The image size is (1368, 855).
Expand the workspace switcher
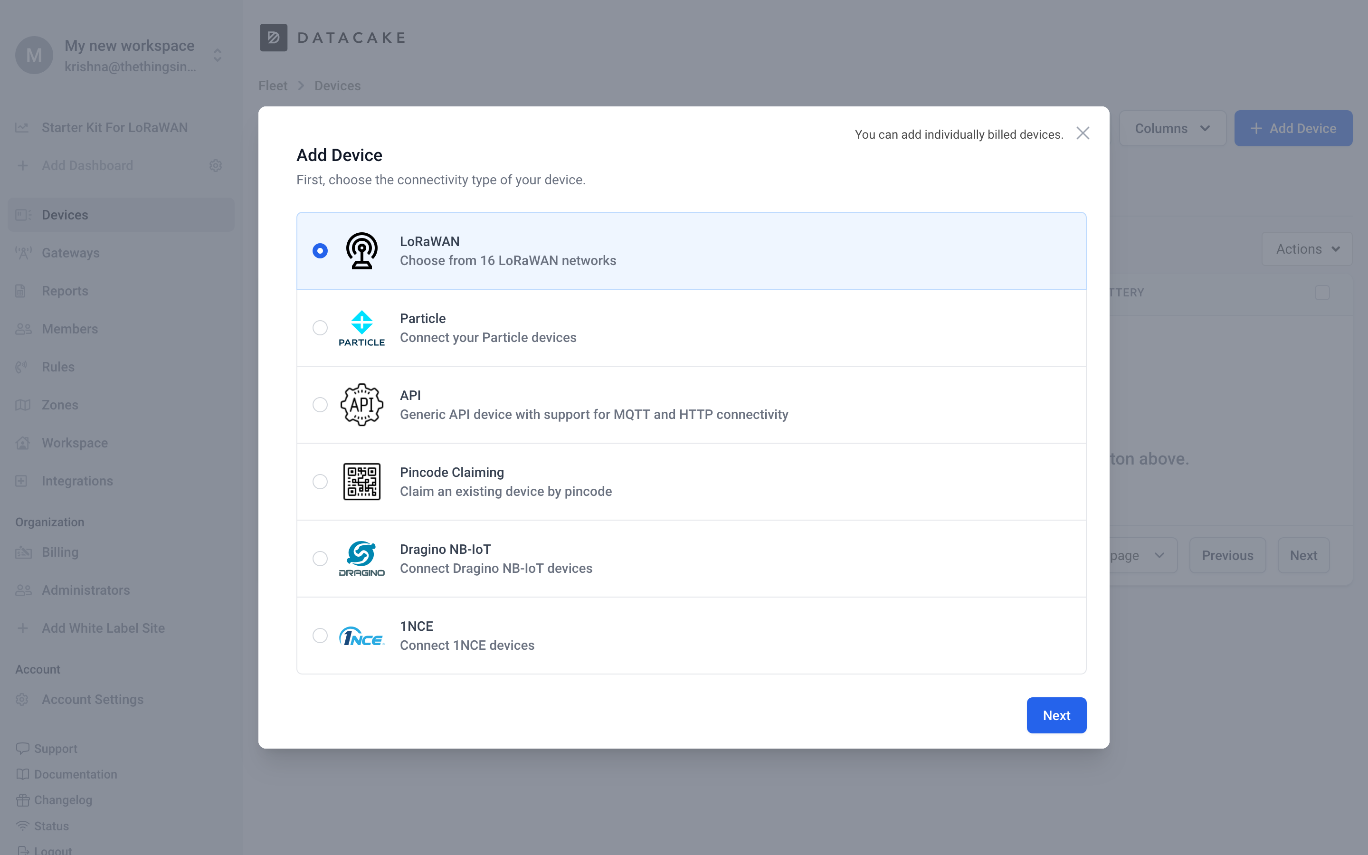point(218,56)
